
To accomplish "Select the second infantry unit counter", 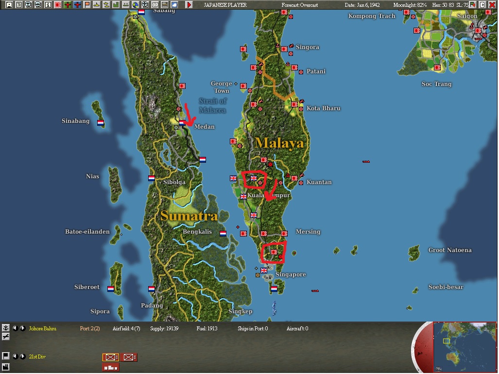I will tap(129, 357).
